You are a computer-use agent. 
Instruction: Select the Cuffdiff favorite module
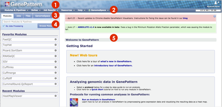[x=30, y=78]
